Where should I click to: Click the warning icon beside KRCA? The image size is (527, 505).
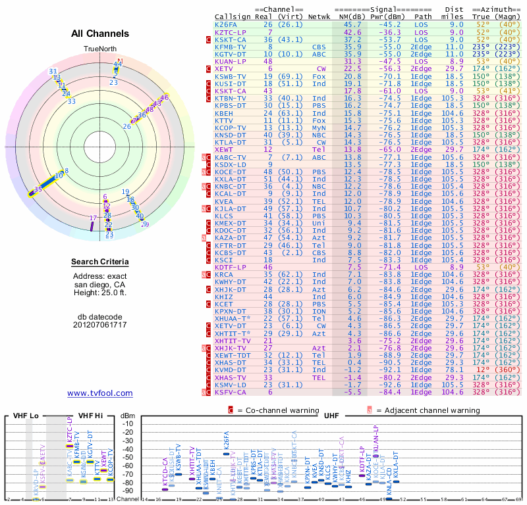click(206, 275)
